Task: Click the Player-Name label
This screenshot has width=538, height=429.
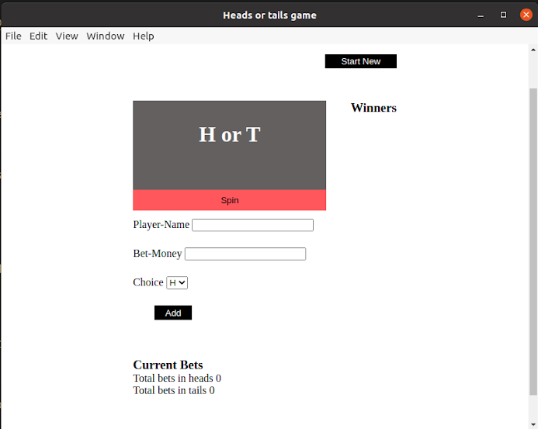Action: pos(161,225)
